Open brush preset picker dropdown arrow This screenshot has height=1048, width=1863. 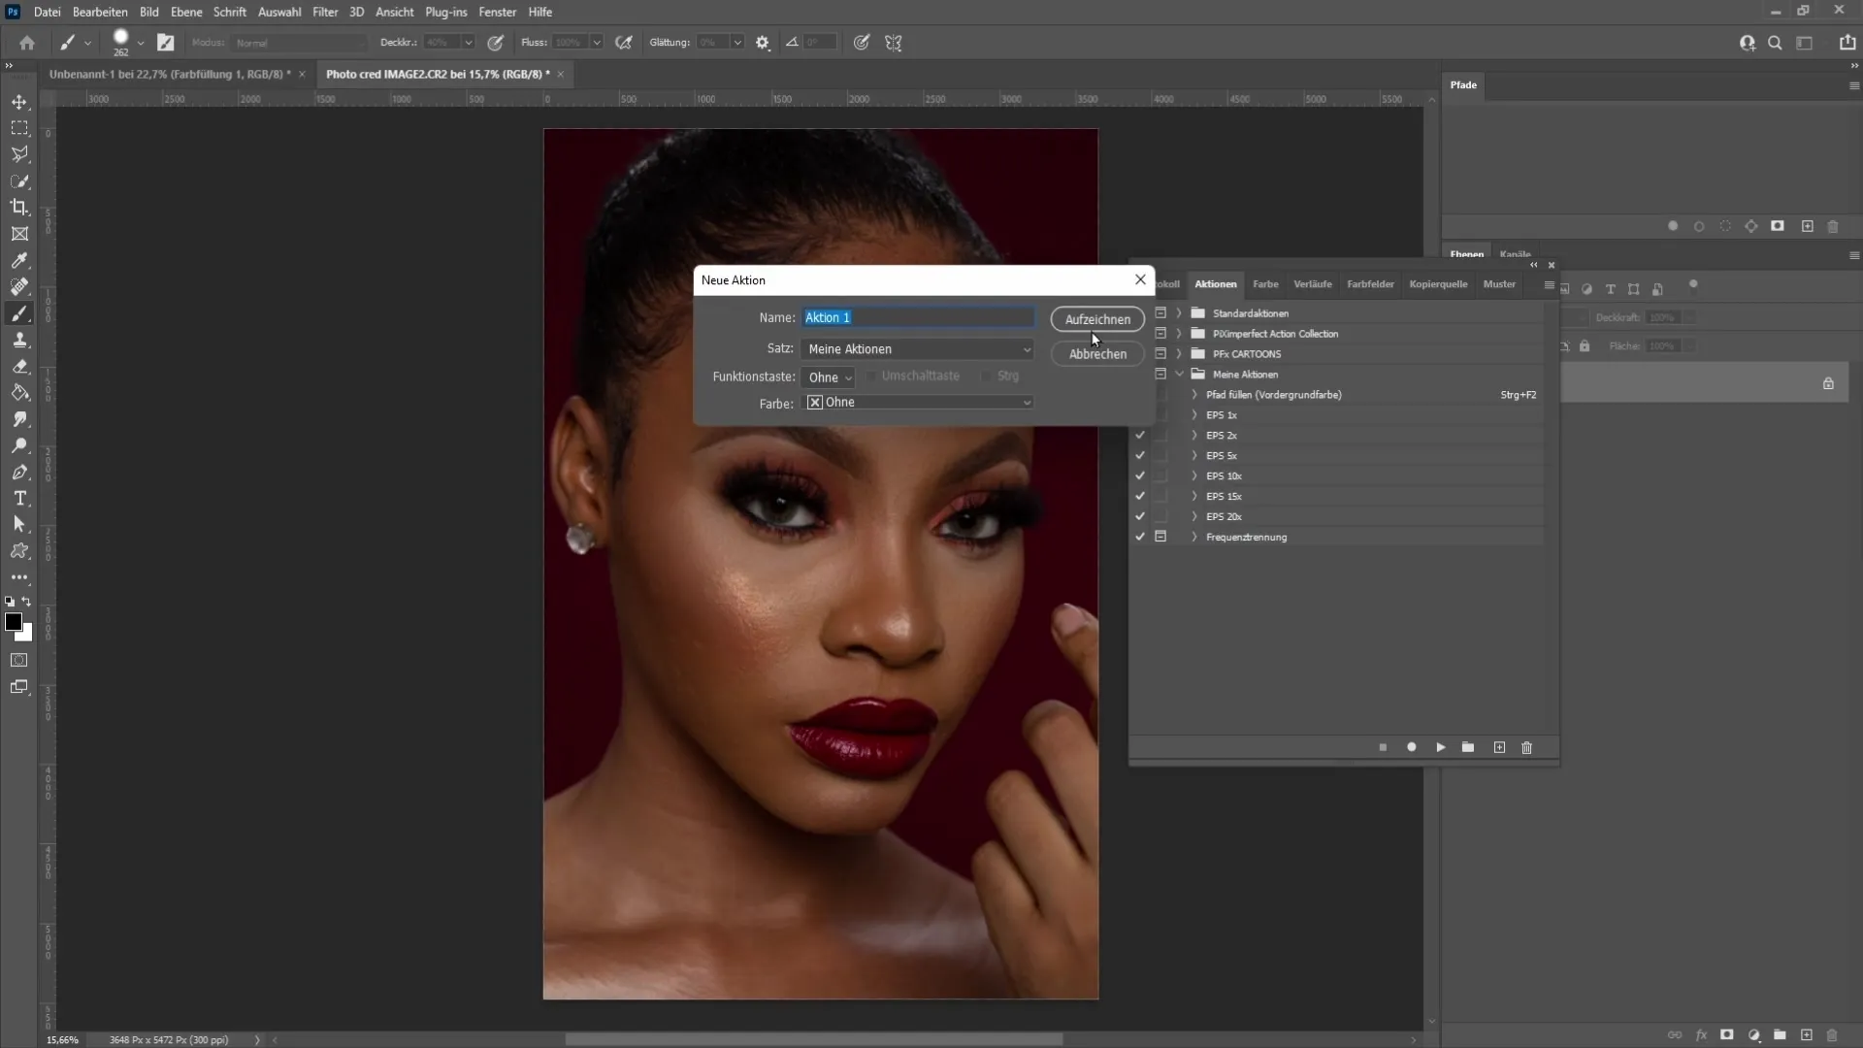click(141, 44)
